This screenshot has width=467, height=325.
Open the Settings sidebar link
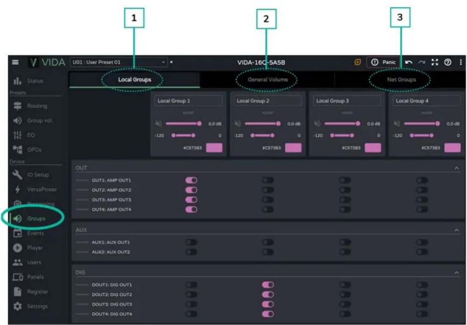click(x=37, y=306)
